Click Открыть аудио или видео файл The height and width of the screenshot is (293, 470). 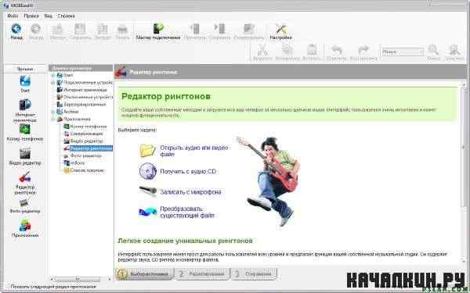coord(193,151)
